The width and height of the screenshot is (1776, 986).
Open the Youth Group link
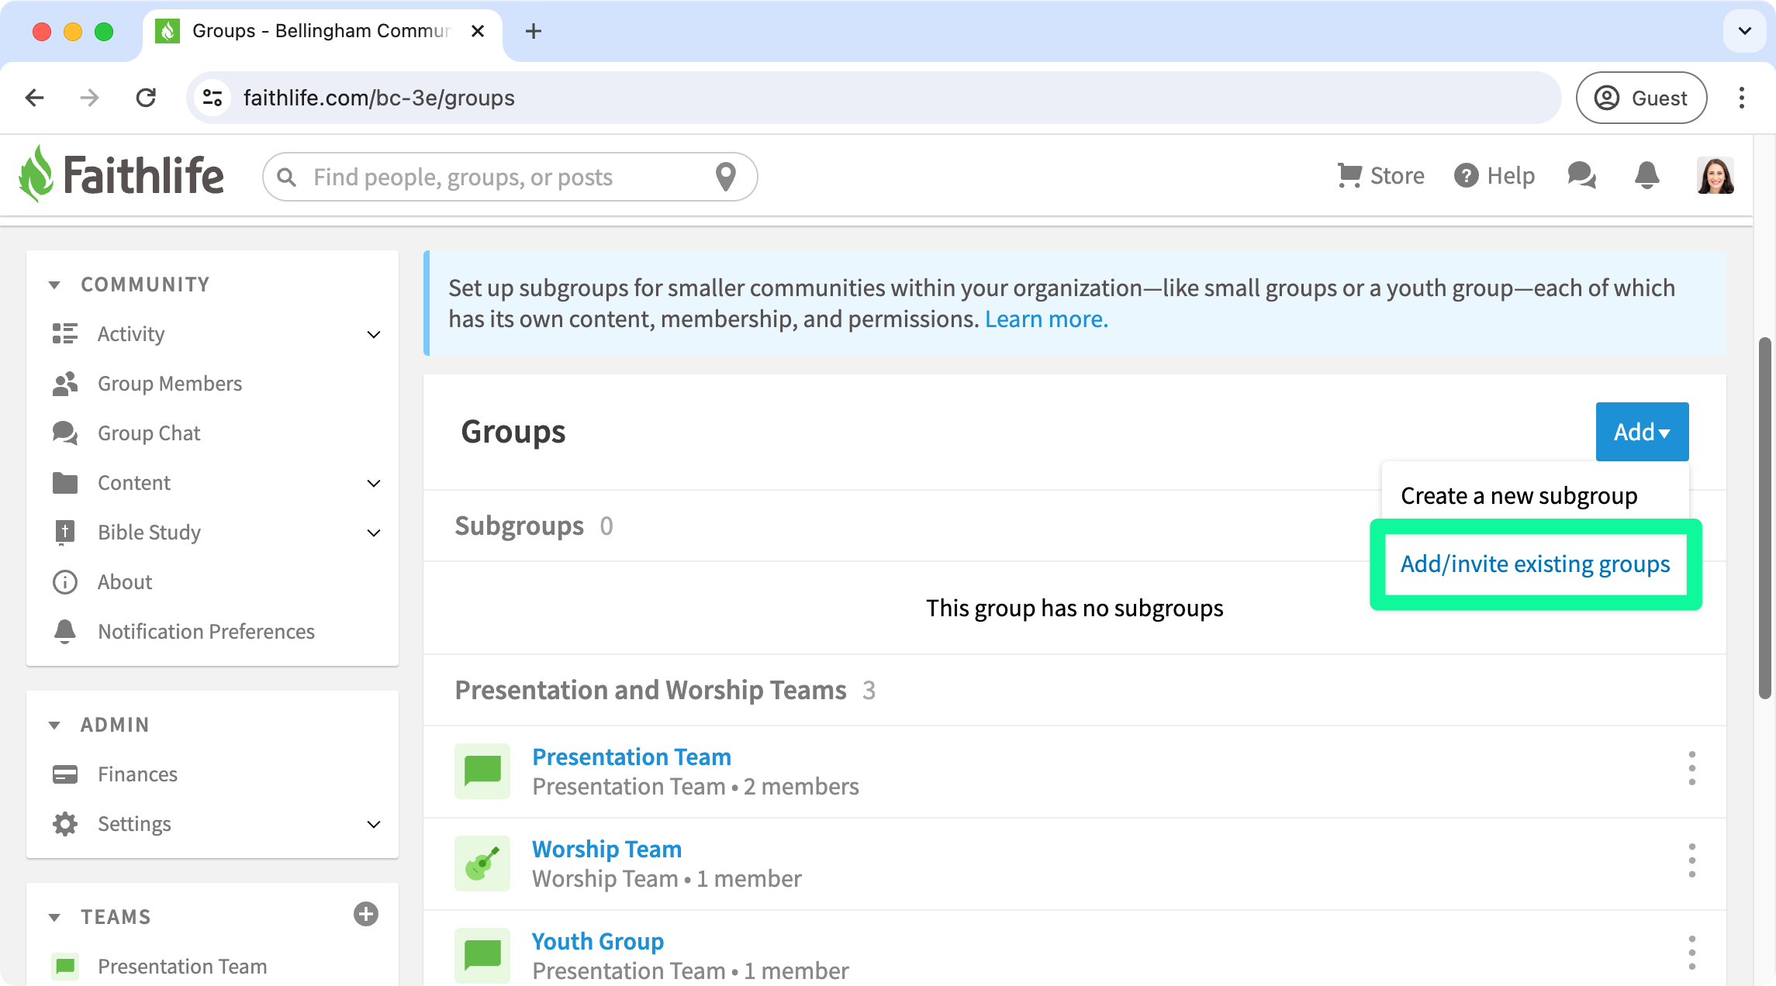597,941
